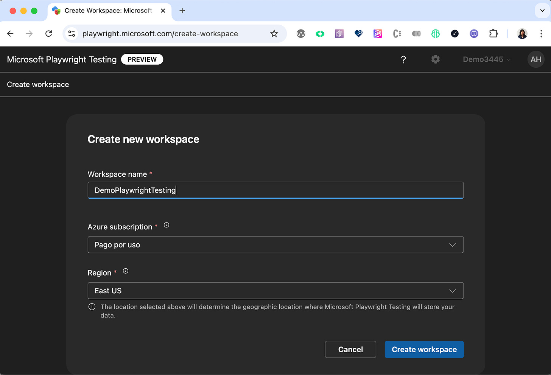Click the Microsoft Playwright Testing title
Image resolution: width=551 pixels, height=375 pixels.
pos(62,59)
